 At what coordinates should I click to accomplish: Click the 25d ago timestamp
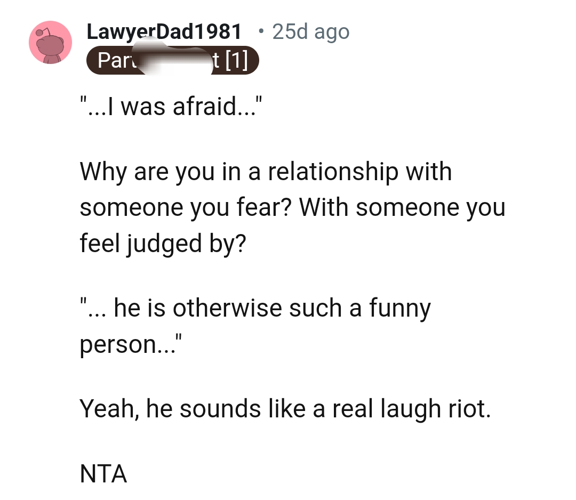[x=310, y=32]
